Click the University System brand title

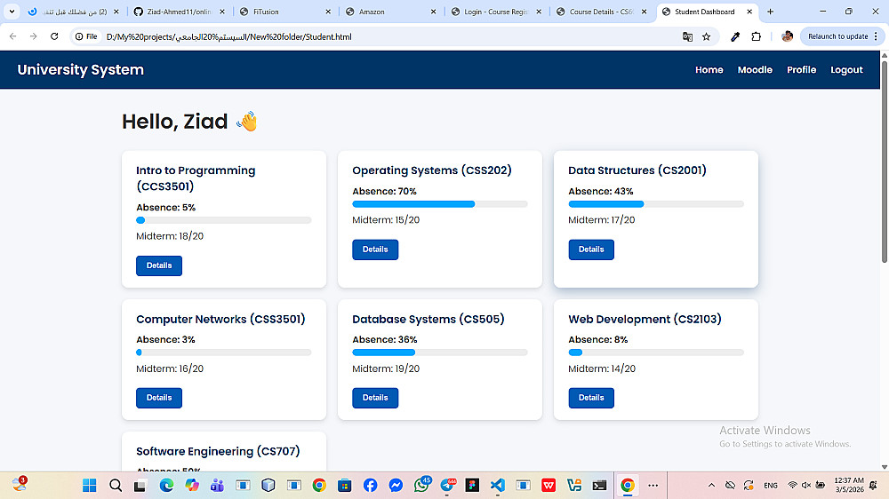81,69
